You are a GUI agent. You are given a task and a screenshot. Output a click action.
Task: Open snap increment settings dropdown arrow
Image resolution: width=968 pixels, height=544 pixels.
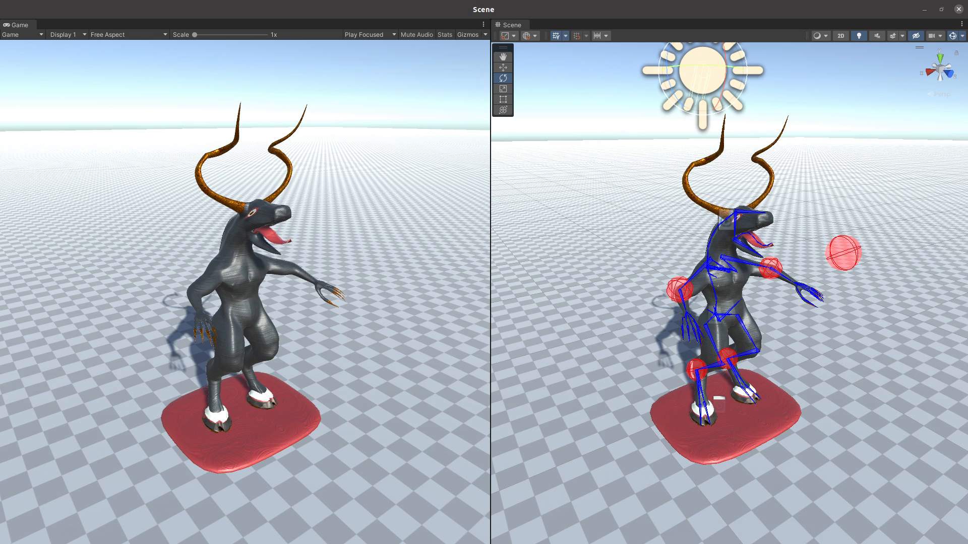click(x=607, y=36)
